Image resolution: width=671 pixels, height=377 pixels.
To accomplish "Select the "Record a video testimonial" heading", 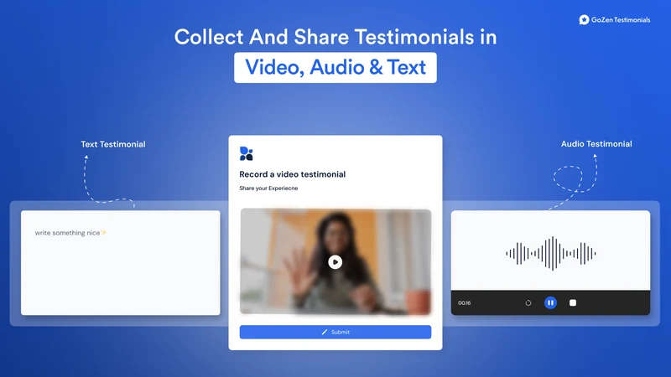I will pyautogui.click(x=292, y=174).
